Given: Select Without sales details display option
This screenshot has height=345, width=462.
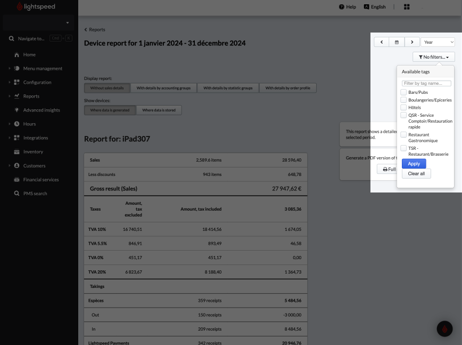Looking at the screenshot, I should pyautogui.click(x=107, y=88).
